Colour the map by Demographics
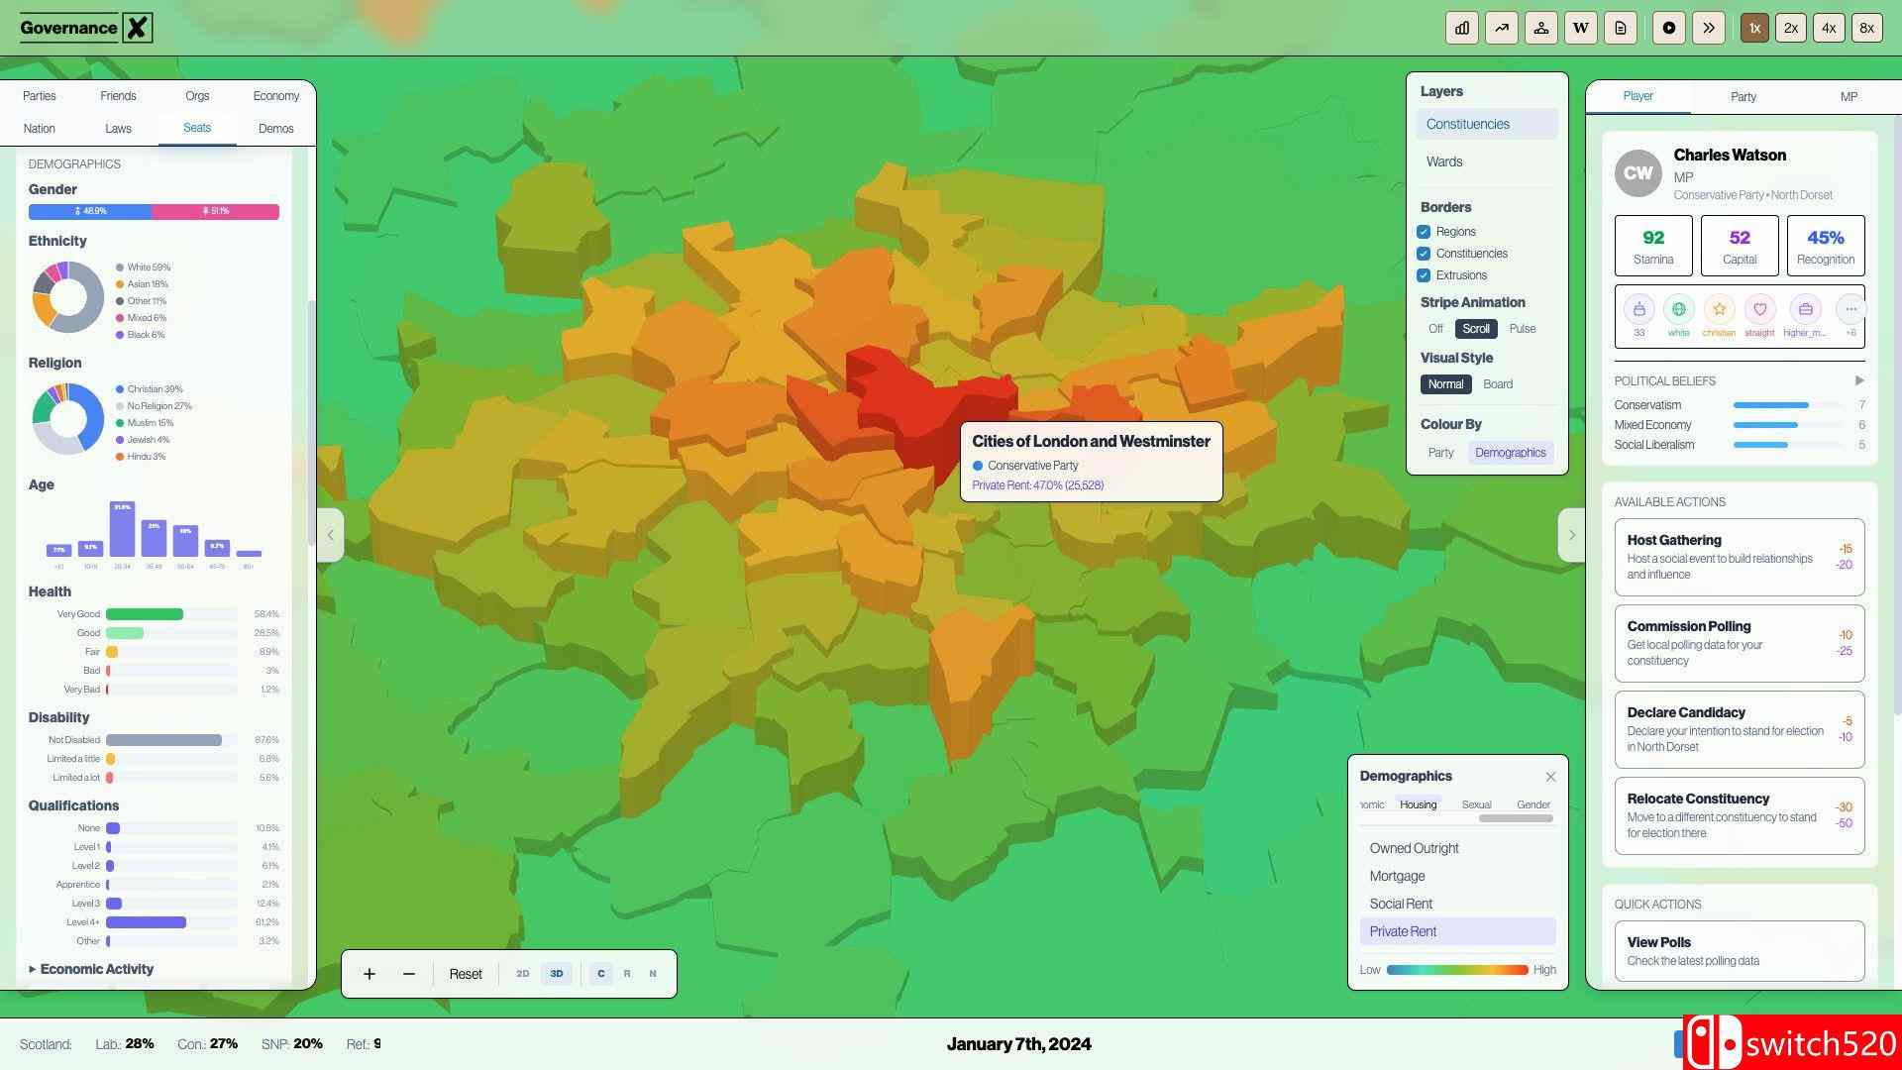Viewport: 1902px width, 1070px height. (x=1511, y=453)
